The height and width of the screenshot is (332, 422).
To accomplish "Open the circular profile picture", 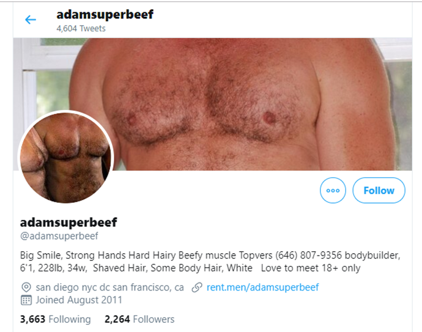I will pos(65,157).
